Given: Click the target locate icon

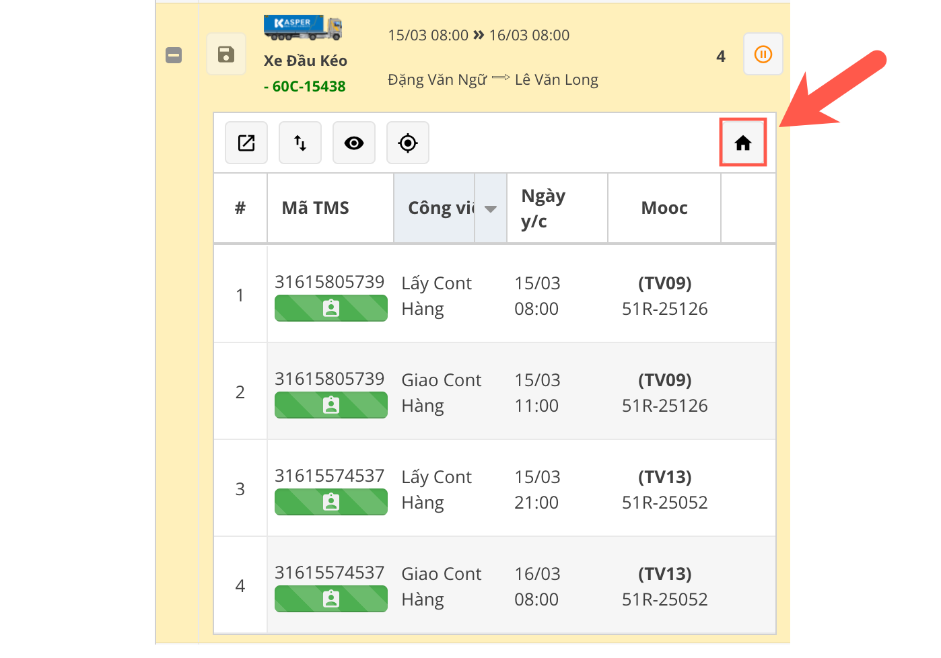Looking at the screenshot, I should point(408,143).
